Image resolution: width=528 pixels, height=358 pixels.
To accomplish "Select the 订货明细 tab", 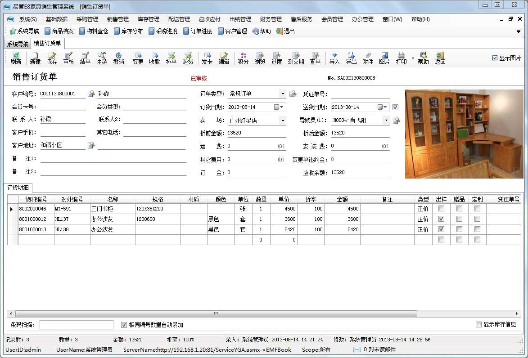I will (18, 188).
